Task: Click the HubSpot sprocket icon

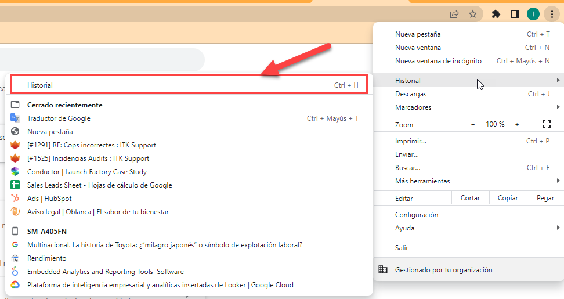Action: pos(15,198)
